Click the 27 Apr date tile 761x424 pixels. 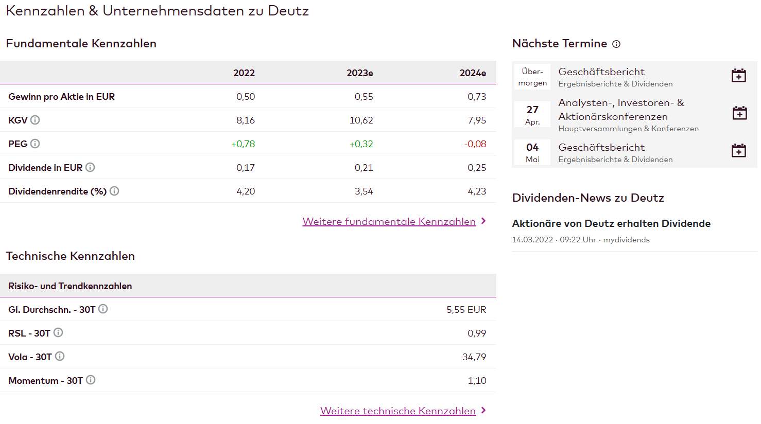(532, 115)
